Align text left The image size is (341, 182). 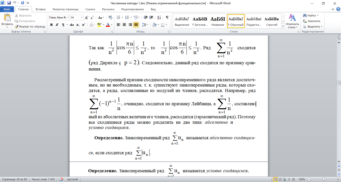tap(118, 24)
